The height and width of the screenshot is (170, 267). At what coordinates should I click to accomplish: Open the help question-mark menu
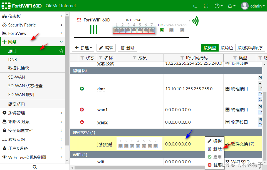click(219, 6)
